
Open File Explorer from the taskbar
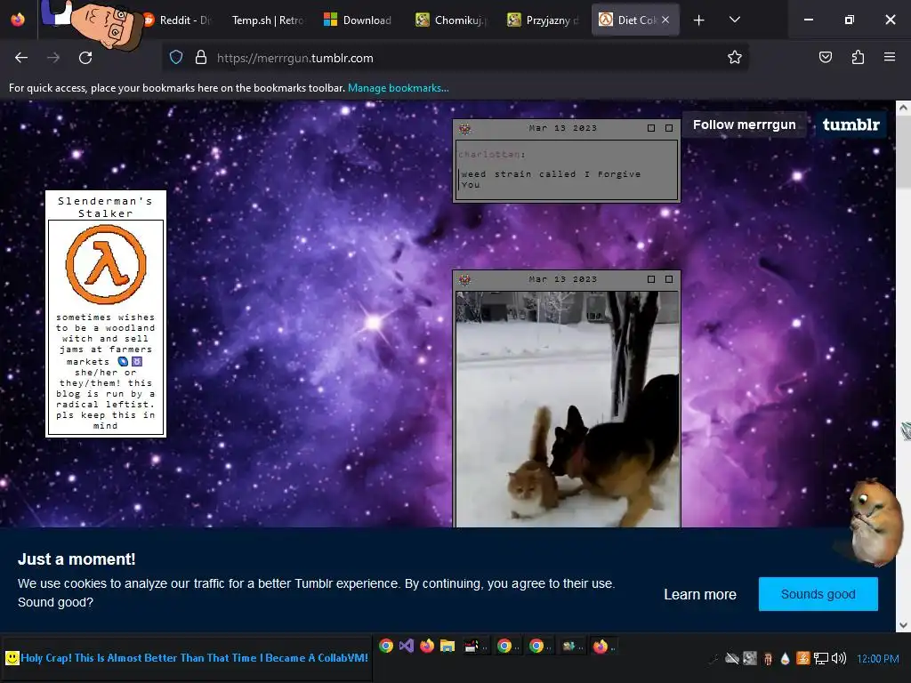coord(447,646)
